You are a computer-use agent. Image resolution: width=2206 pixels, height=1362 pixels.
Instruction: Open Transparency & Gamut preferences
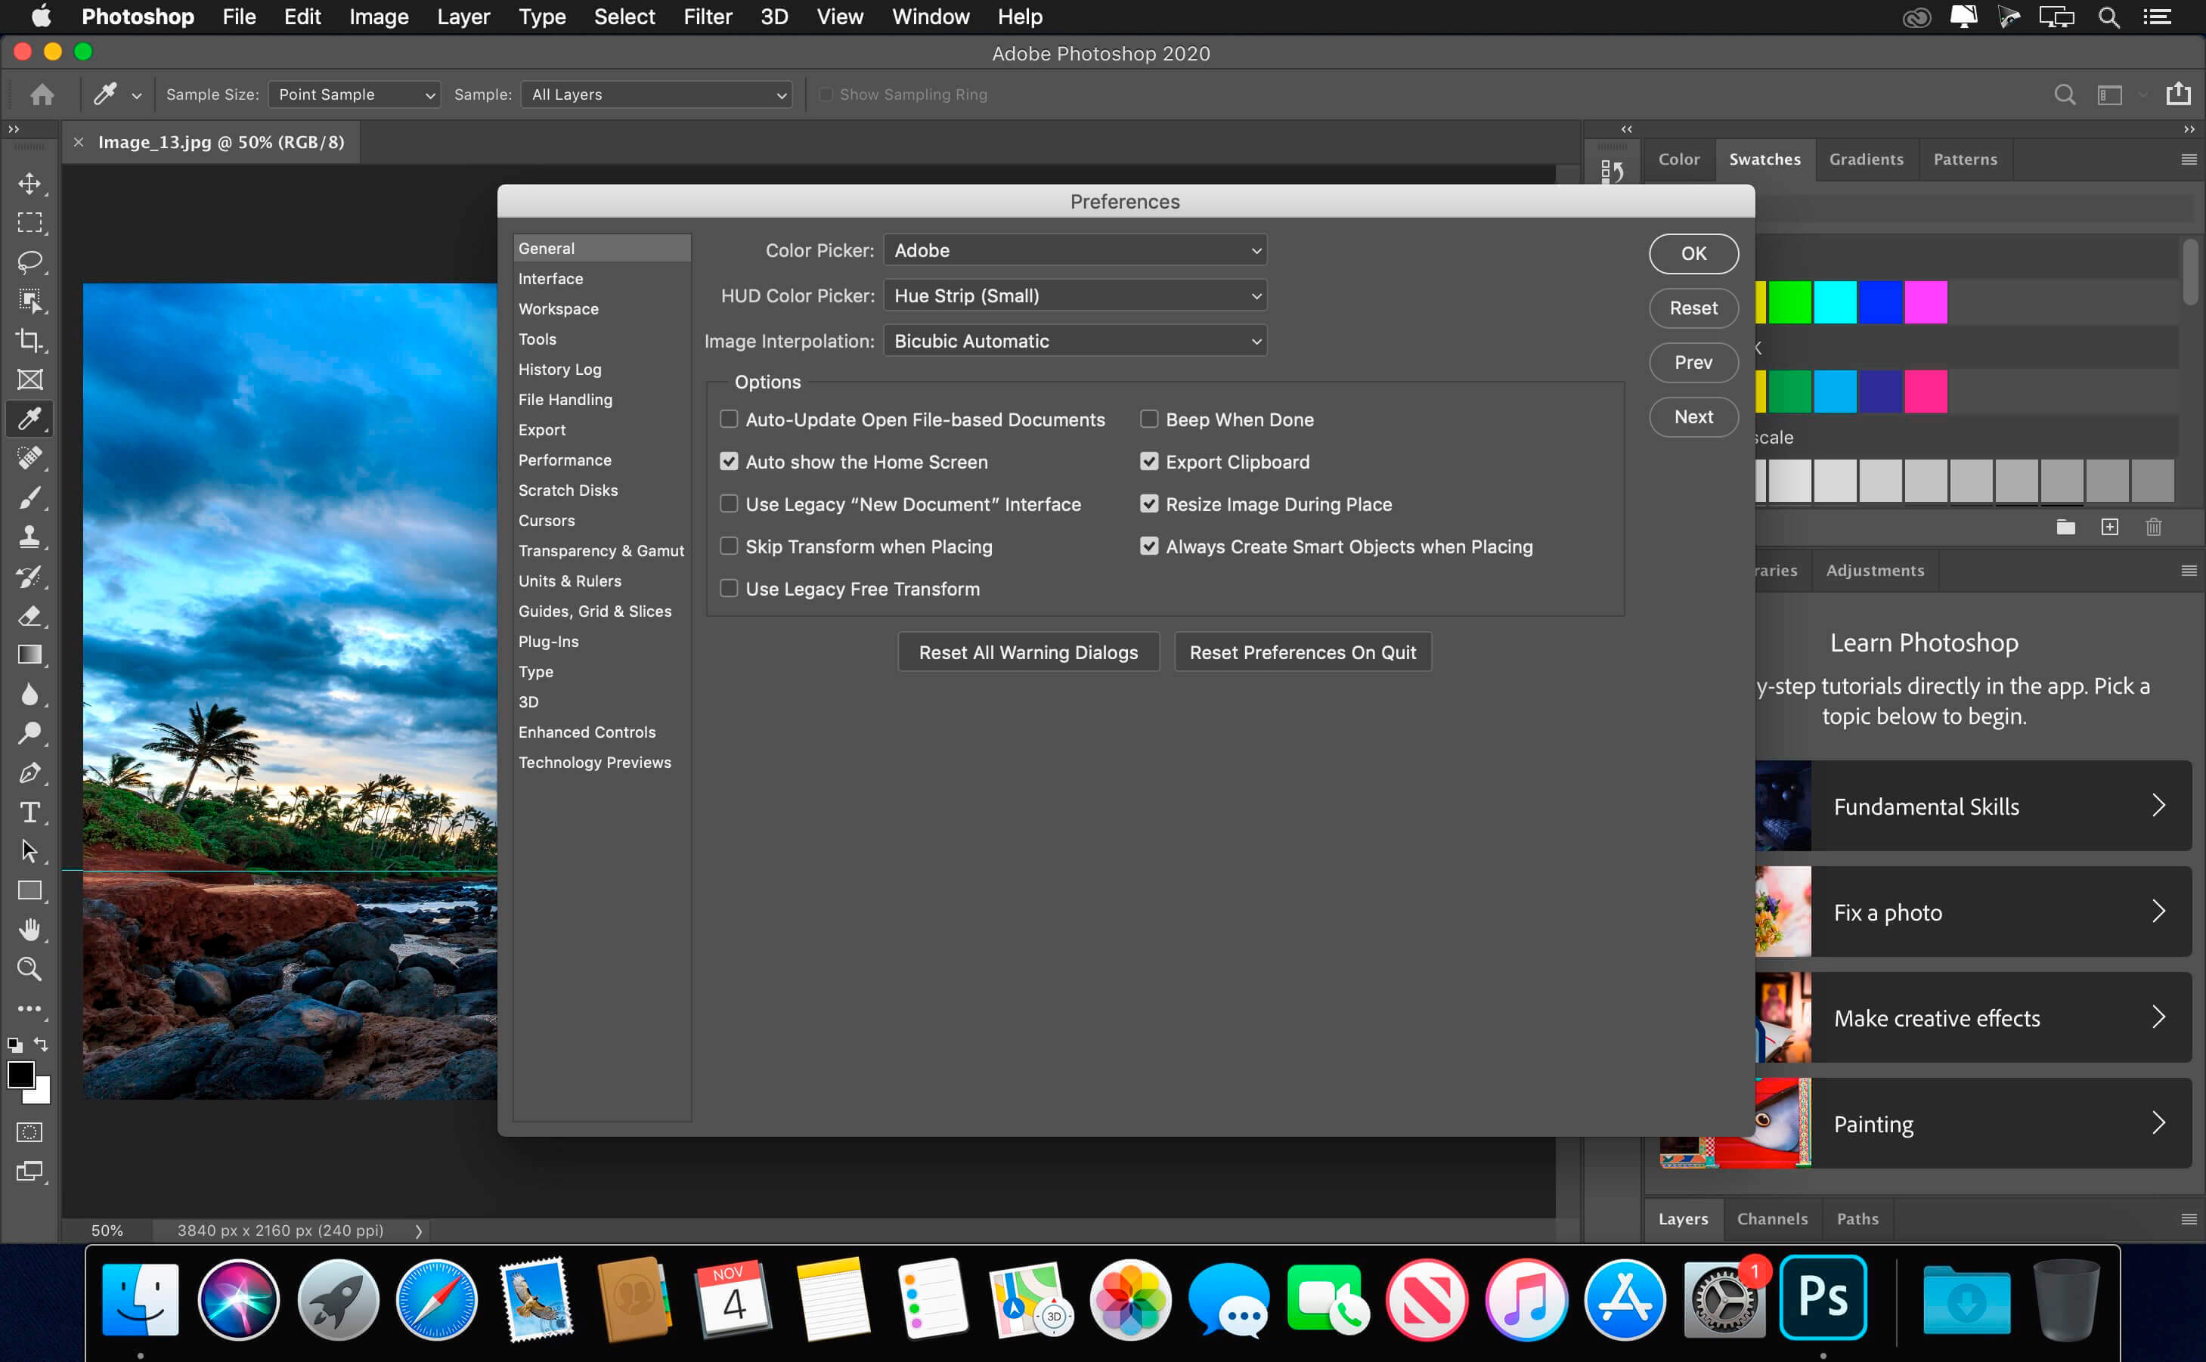(602, 549)
